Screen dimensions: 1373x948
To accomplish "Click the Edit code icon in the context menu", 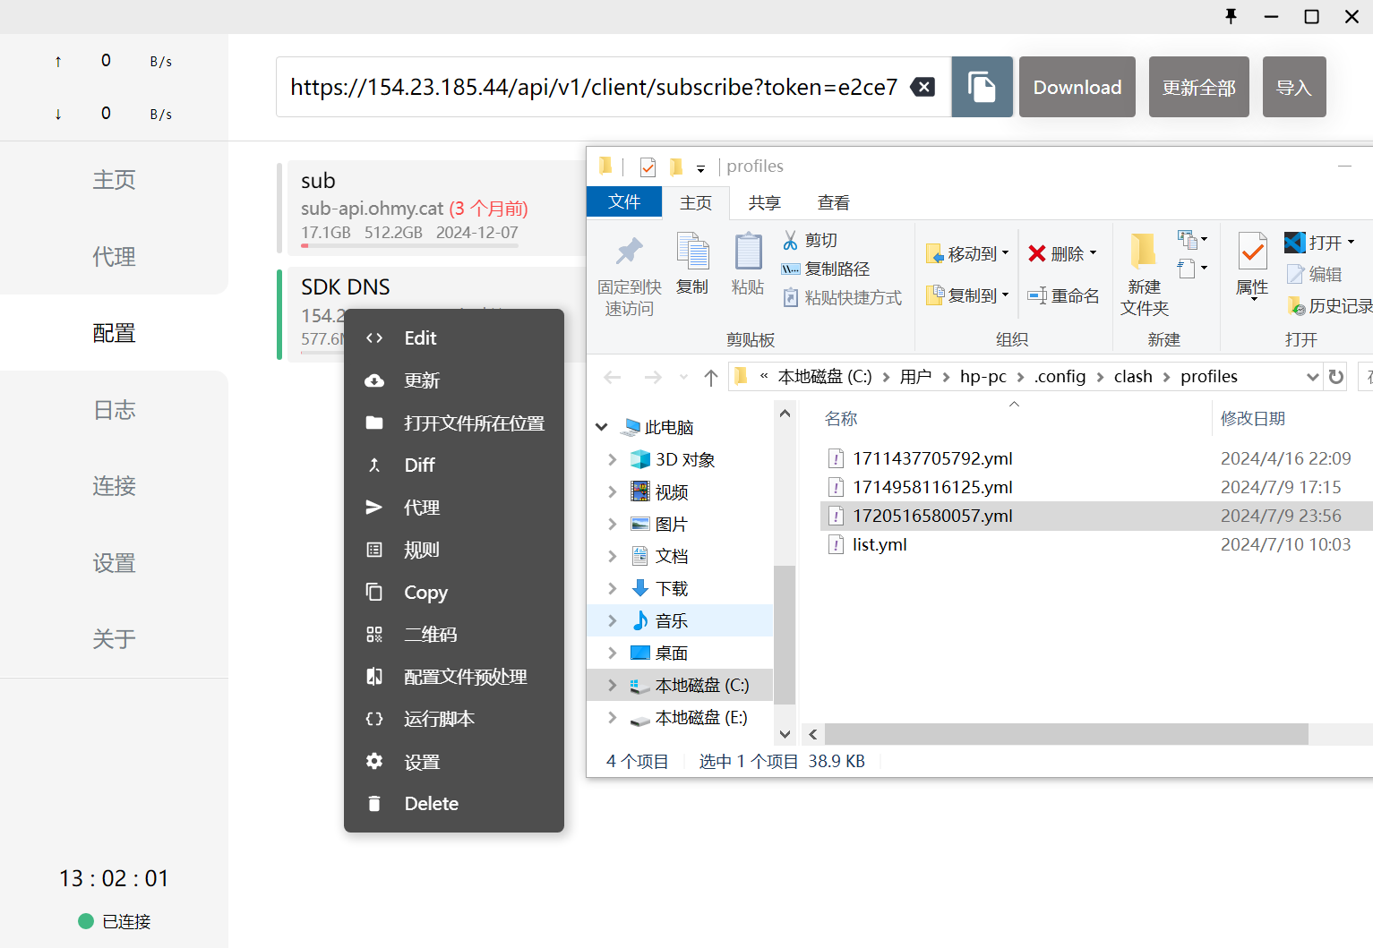I will pyautogui.click(x=374, y=338).
